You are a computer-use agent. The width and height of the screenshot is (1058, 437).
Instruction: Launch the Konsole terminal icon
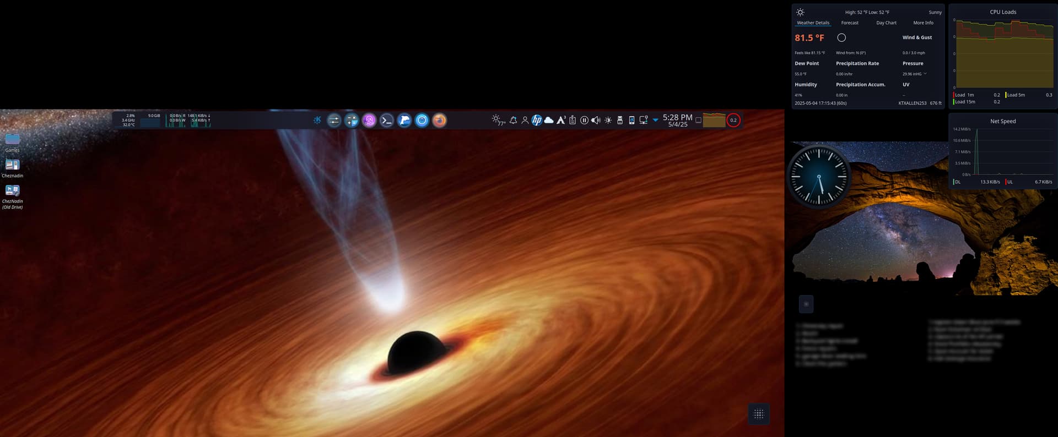coord(387,120)
